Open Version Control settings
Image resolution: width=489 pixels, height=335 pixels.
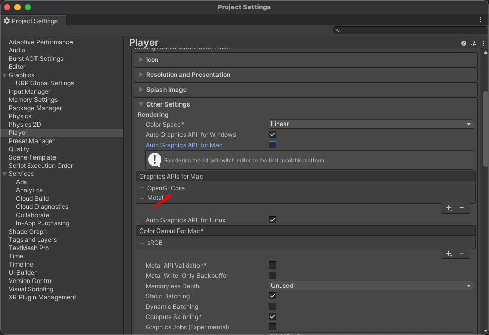tap(30, 281)
